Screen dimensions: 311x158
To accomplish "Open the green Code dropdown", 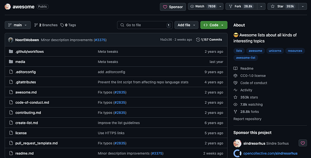I will point(214,25).
